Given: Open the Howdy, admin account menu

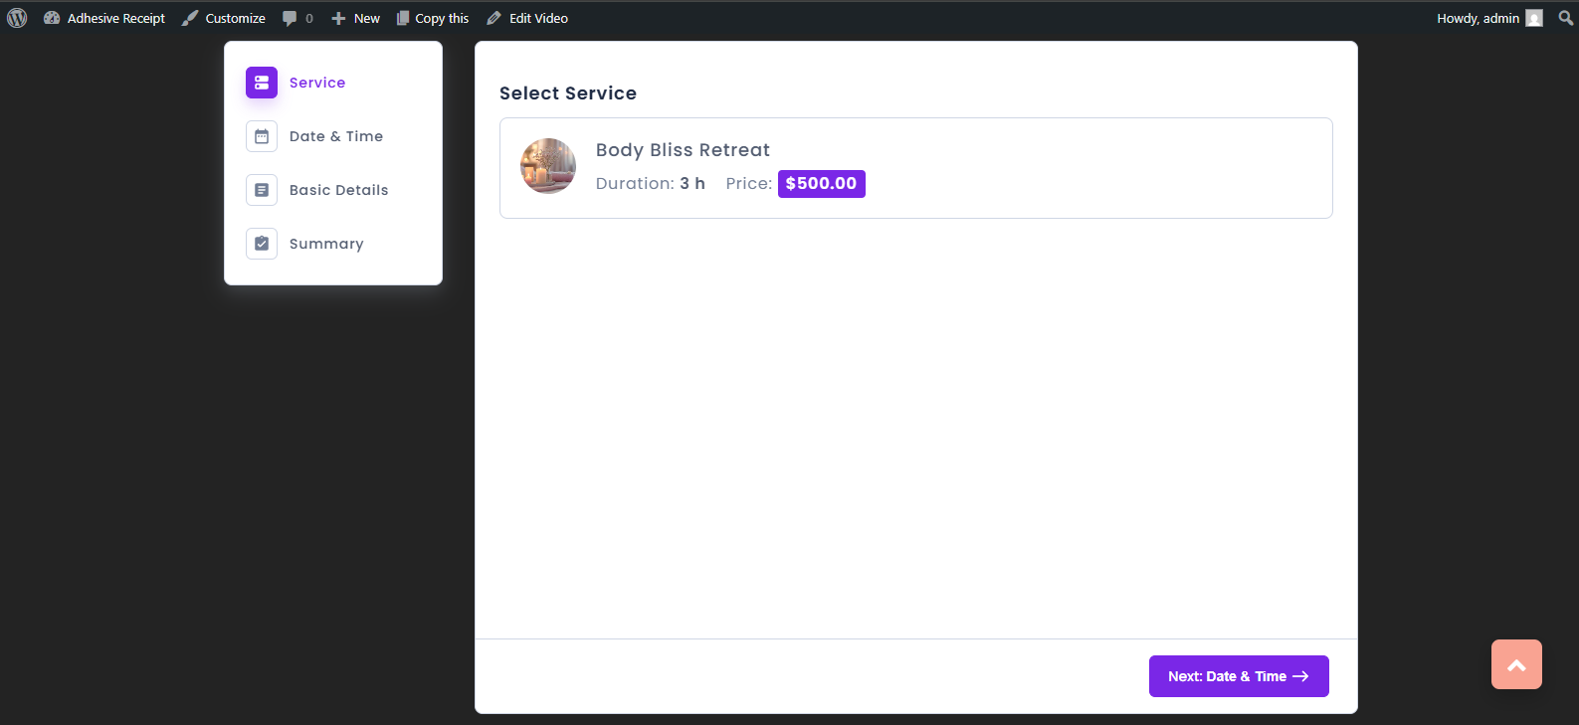Looking at the screenshot, I should pyautogui.click(x=1478, y=18).
